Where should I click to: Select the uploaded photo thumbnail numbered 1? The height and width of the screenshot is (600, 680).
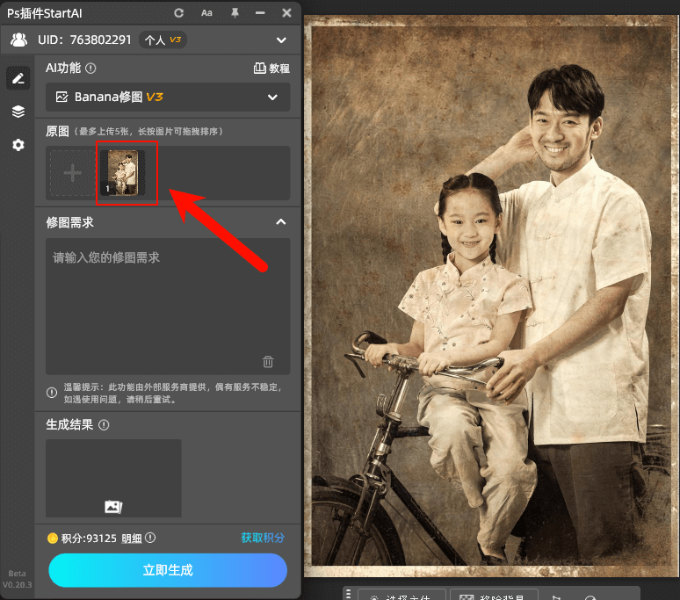pos(122,172)
